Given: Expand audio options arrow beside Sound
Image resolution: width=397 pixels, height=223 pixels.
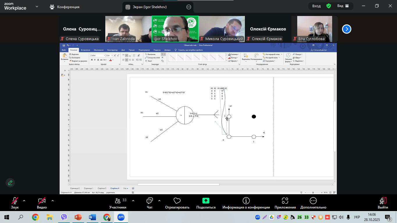Looking at the screenshot, I should (x=24, y=201).
